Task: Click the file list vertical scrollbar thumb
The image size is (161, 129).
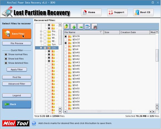Action: pyautogui.click(x=157, y=55)
